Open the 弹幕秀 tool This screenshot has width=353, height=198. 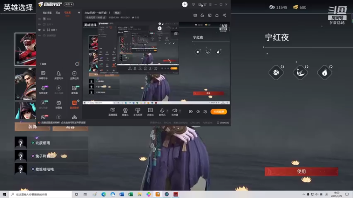(59, 104)
